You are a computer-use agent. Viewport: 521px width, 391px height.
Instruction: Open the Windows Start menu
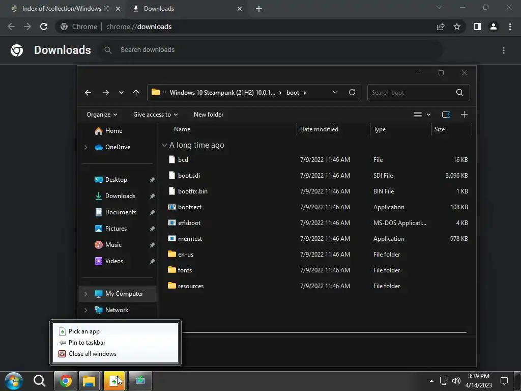pyautogui.click(x=14, y=381)
